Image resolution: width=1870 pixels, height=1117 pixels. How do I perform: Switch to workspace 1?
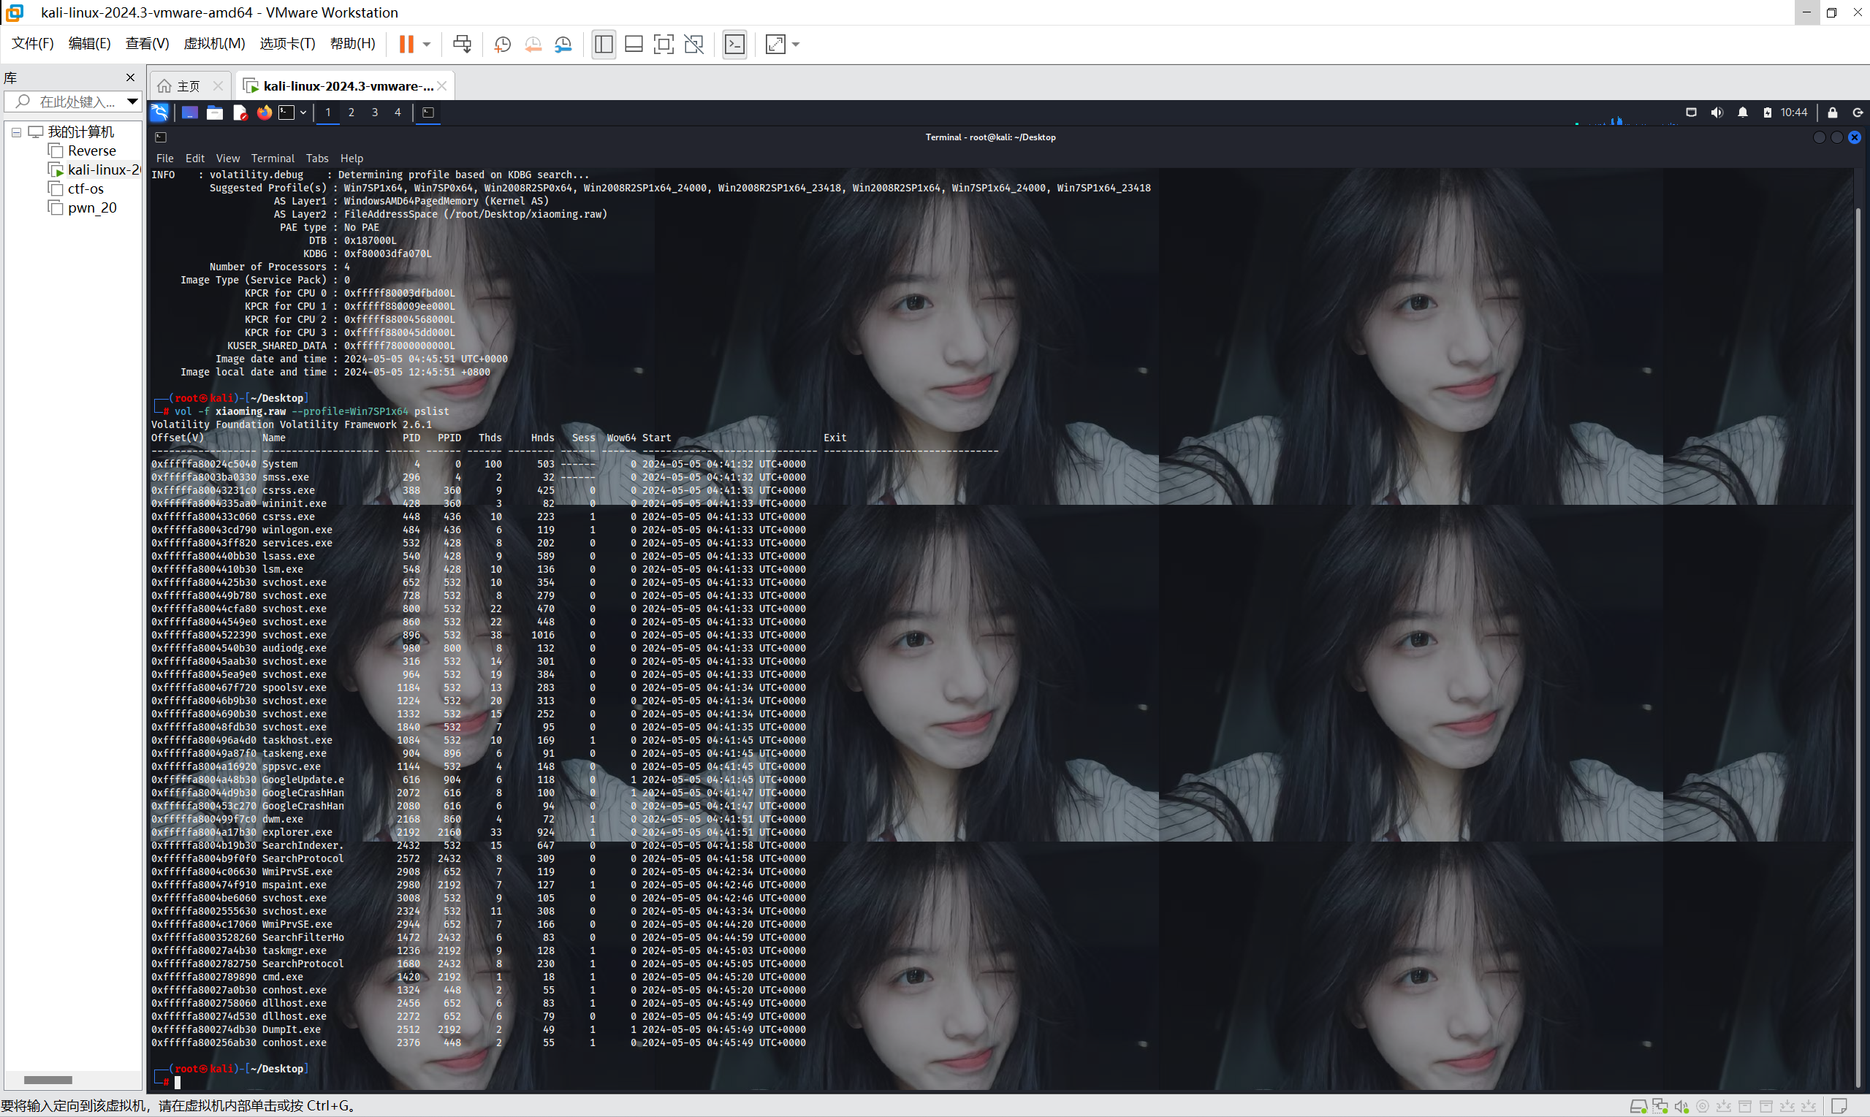[327, 113]
